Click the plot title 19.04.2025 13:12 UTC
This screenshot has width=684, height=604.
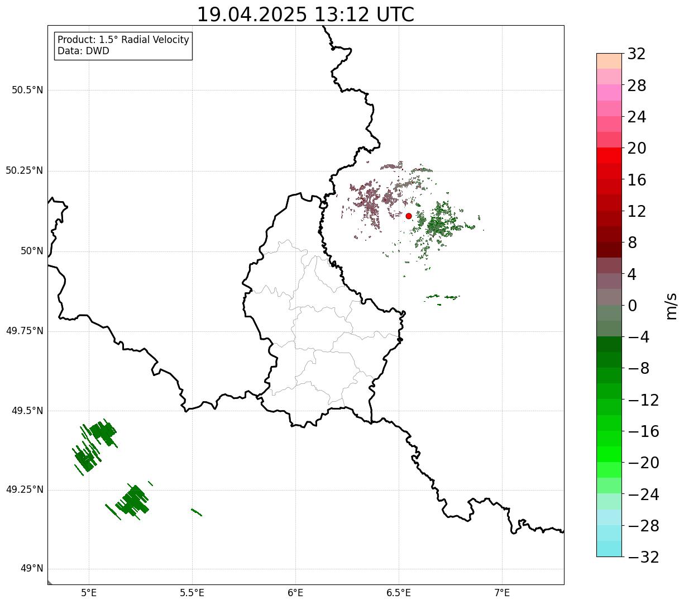point(305,15)
